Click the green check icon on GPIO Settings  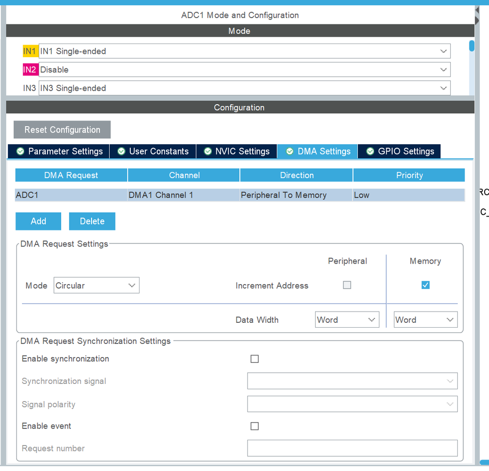(x=370, y=151)
